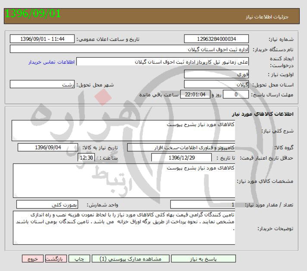307x271 pixels.
Task: Click the اولویت نیاز field showing فوري
Action: point(216,74)
